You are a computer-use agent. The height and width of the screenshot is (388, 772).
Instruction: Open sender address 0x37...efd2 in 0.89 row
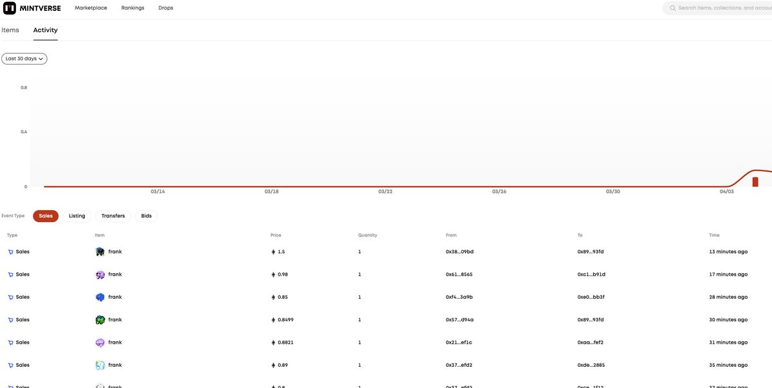click(x=459, y=365)
